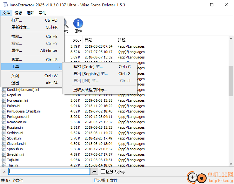Click path cell in Slovak.ini row
This screenshot has width=234, height=184.
coord(131,138)
